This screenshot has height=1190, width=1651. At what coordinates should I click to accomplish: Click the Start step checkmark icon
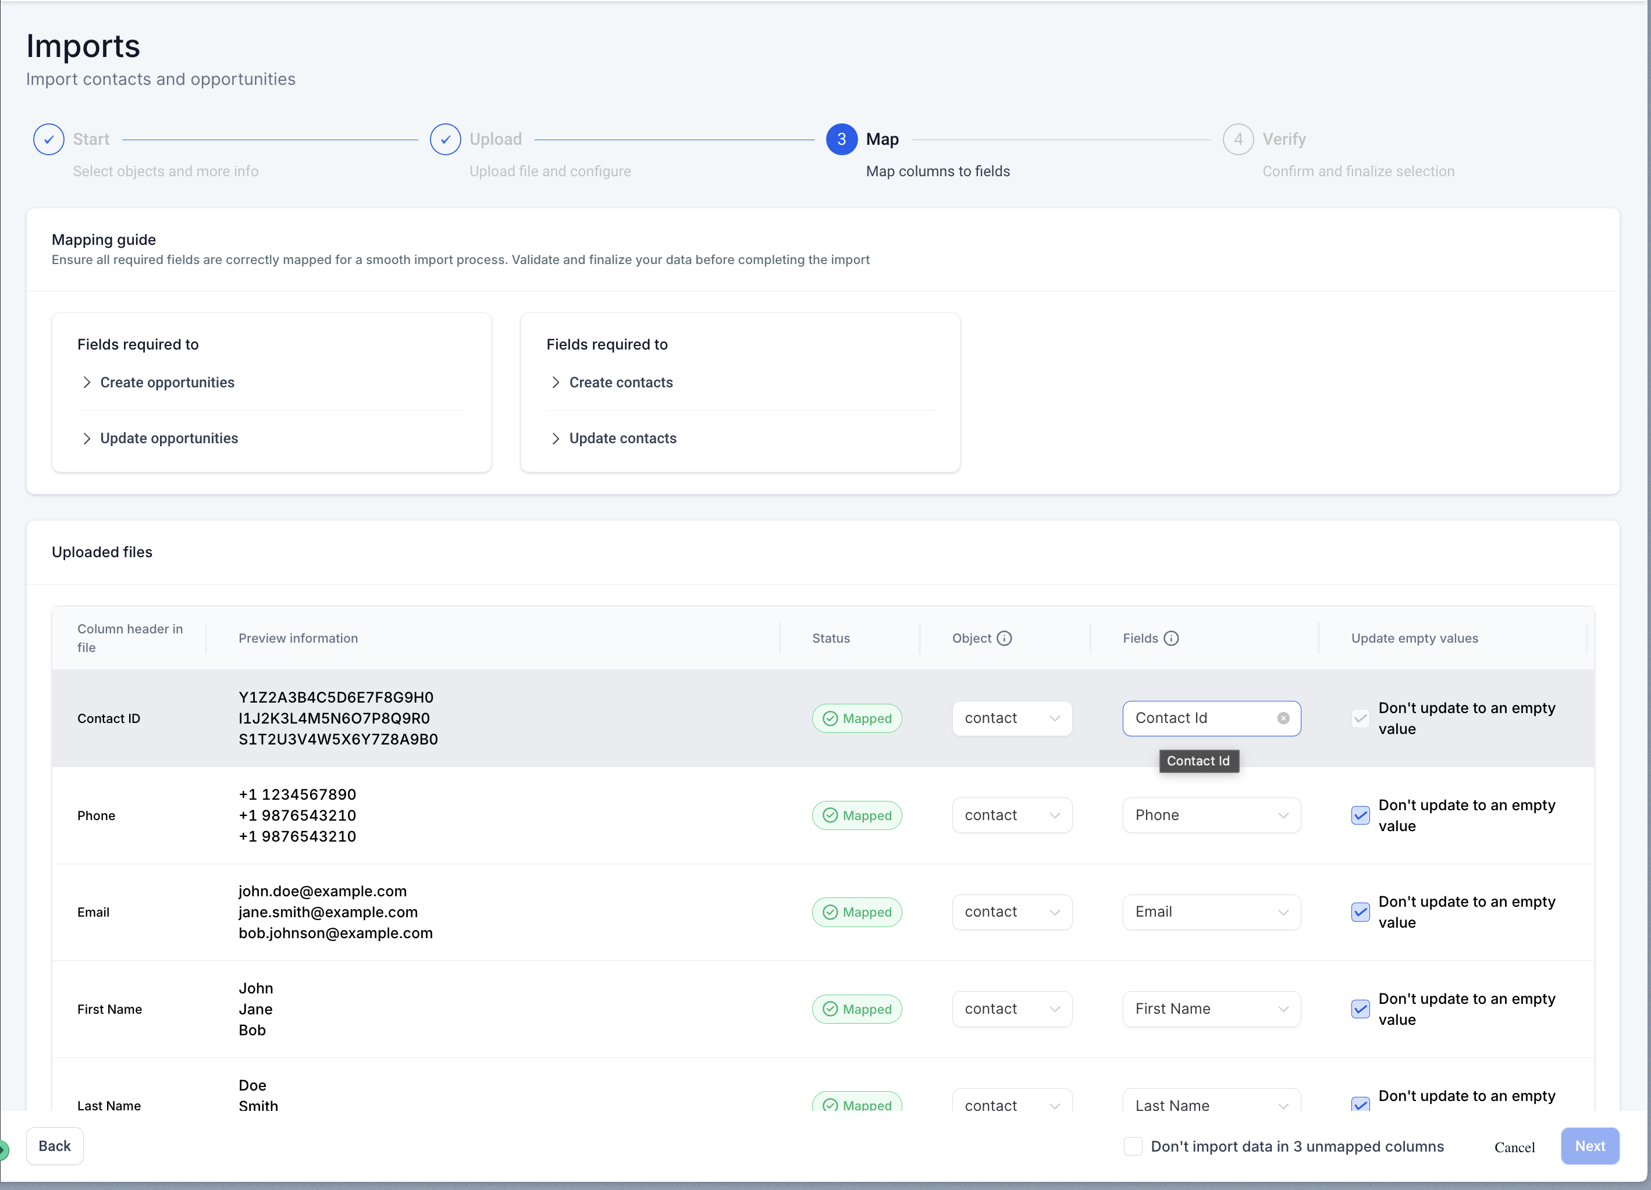click(48, 139)
